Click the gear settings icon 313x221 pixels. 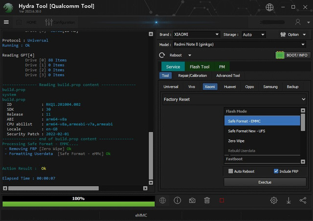[274, 201]
